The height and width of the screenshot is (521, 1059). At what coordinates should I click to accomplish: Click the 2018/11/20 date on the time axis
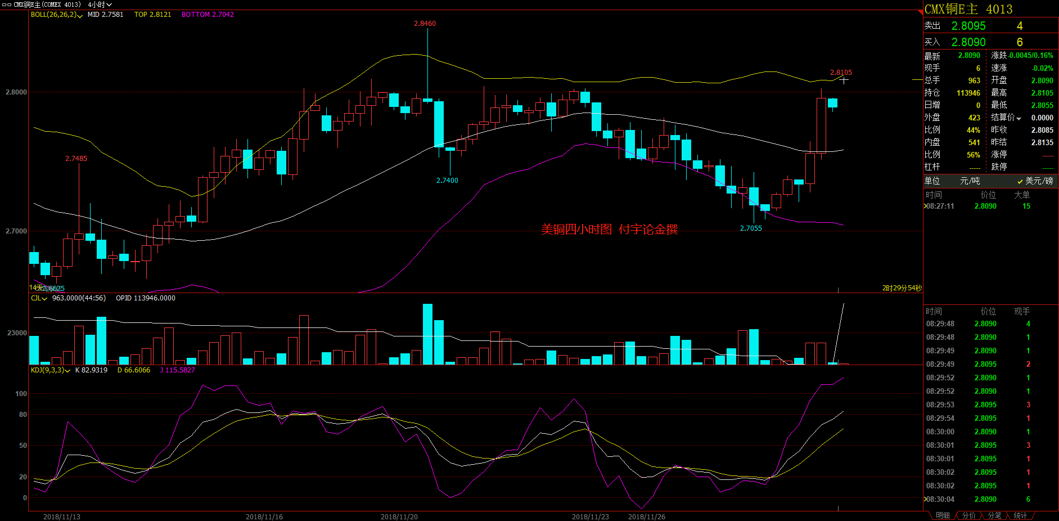tap(399, 516)
